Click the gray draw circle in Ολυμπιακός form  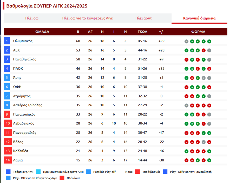pos(186,41)
